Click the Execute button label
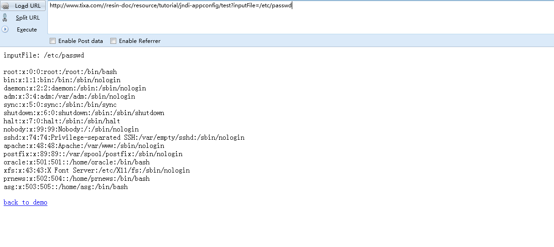This screenshot has height=247, width=554. pyautogui.click(x=27, y=30)
